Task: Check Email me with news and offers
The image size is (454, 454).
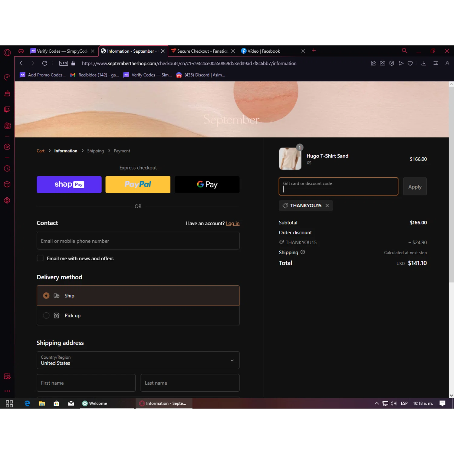Action: click(x=40, y=258)
